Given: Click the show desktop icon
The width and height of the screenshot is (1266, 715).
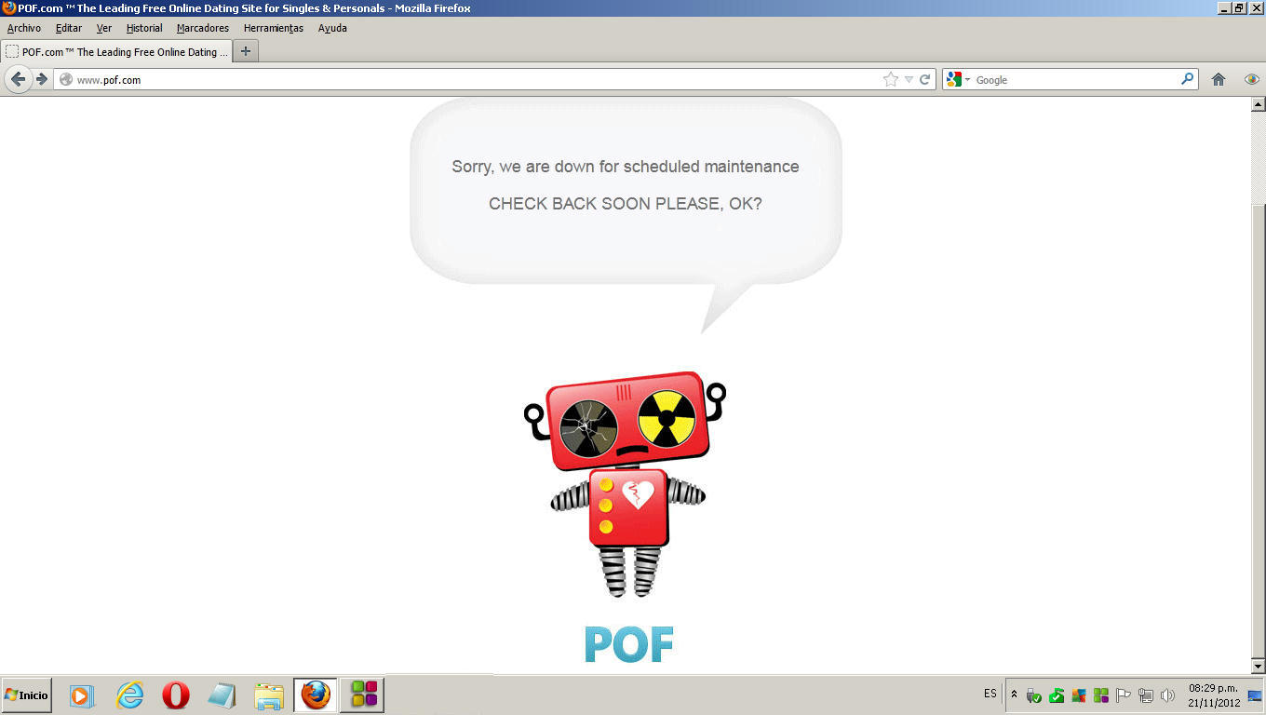Looking at the screenshot, I should point(1255,695).
